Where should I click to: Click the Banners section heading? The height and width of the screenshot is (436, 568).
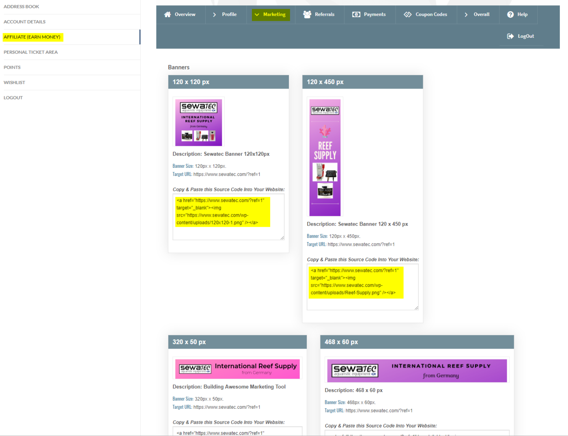click(179, 67)
